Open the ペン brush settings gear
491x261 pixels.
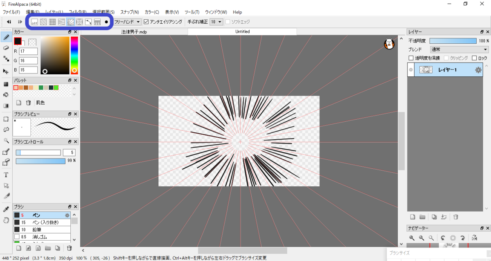click(67, 215)
